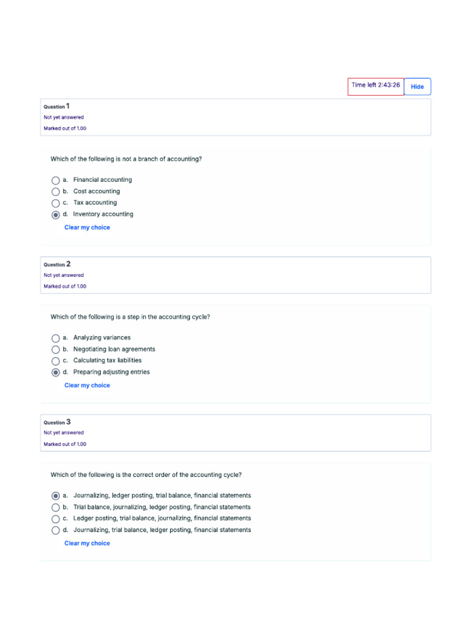Pick Inventory accounting as the answer

pos(56,215)
